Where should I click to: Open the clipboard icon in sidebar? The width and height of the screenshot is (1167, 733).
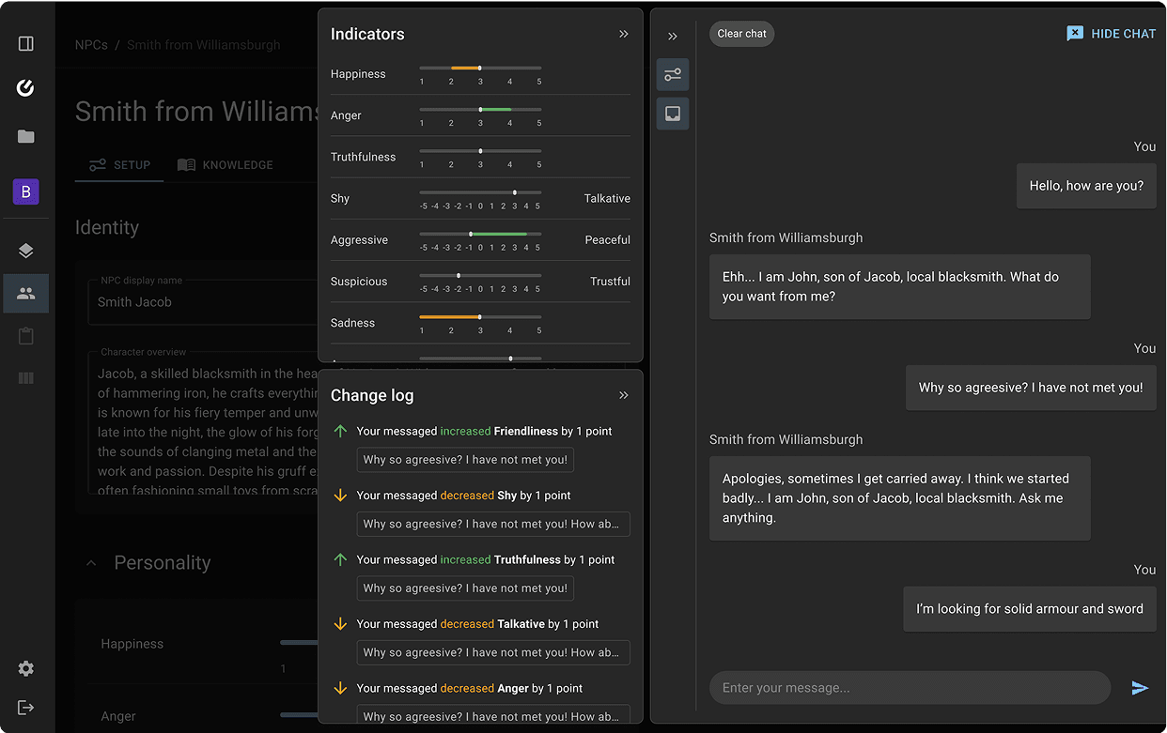[x=26, y=336]
